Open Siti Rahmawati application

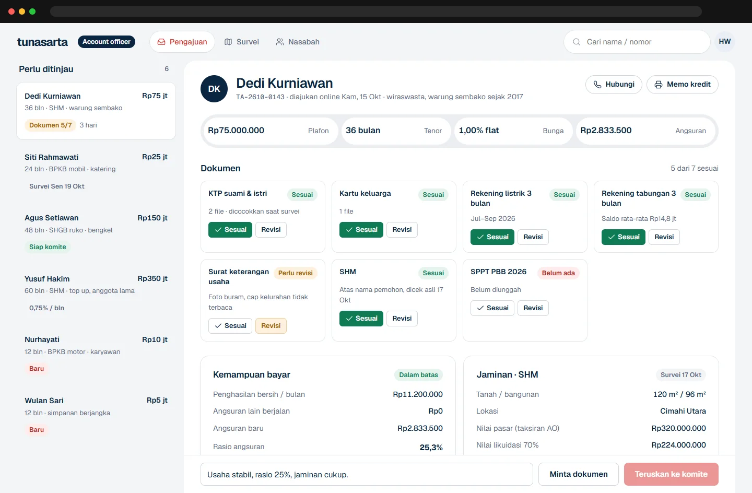[96, 172]
